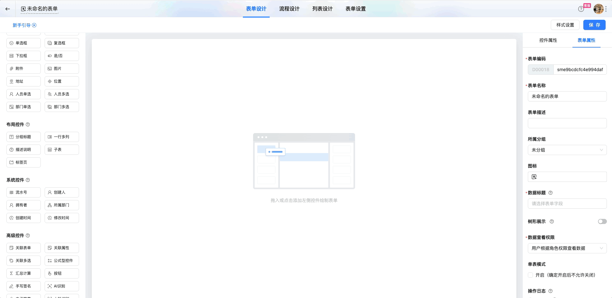612x298 pixels.
Task: Add the 流水号 serial number control
Action: pyautogui.click(x=24, y=192)
